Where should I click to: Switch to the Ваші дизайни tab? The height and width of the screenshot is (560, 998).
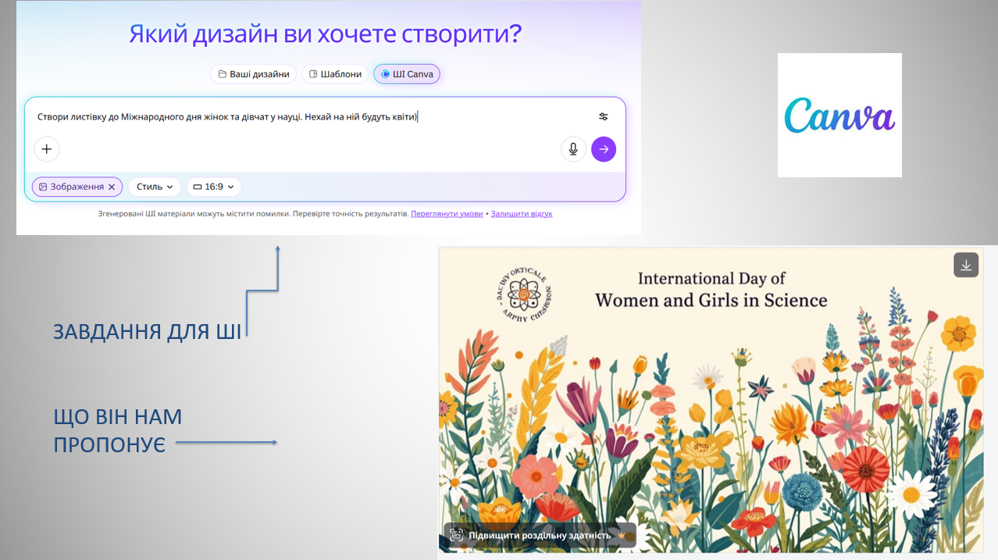(253, 74)
